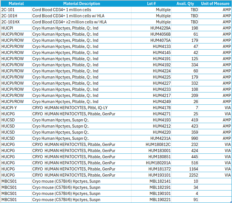This screenshot has height=203, width=232.
Task: Click lot number HUM4192
Action: (162, 65)
